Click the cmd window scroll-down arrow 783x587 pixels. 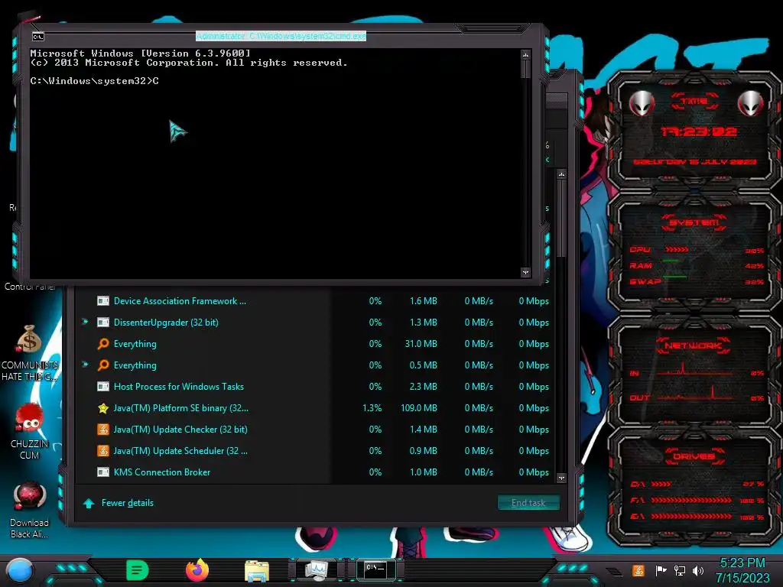[x=525, y=272]
